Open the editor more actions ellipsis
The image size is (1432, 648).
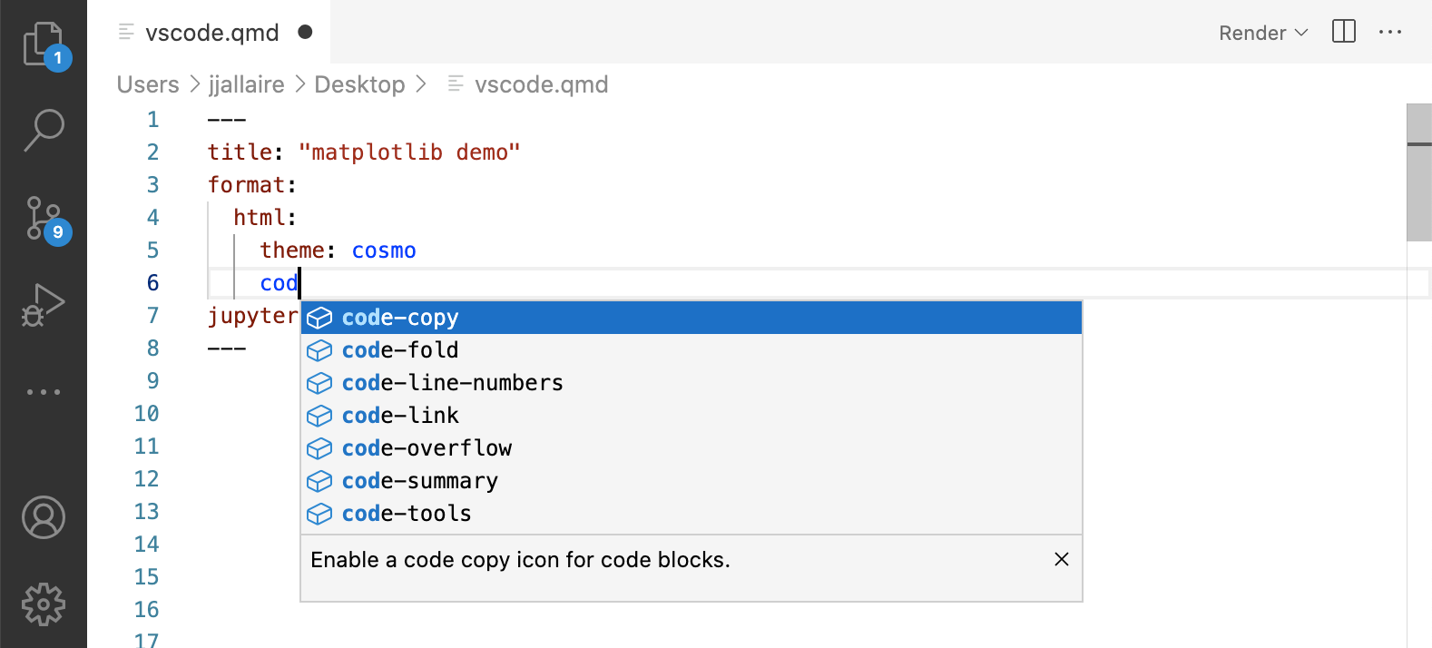tap(1390, 32)
